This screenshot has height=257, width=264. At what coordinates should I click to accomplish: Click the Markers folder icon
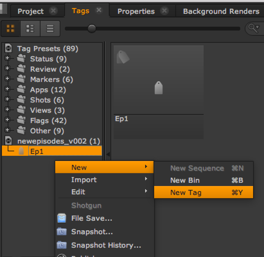pos(22,79)
